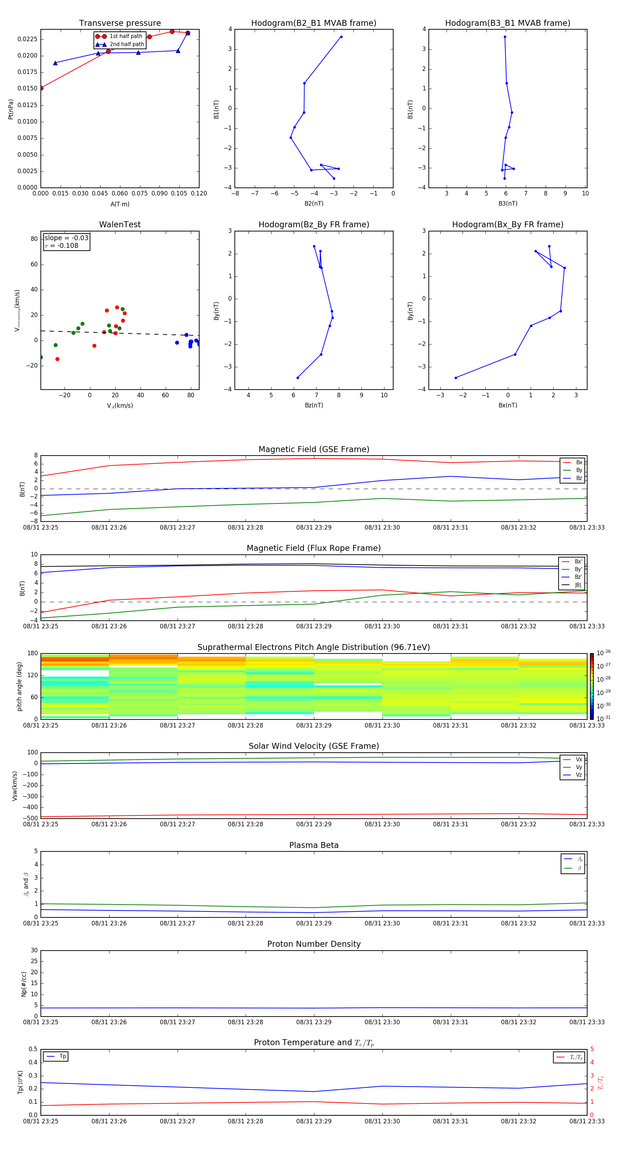The height and width of the screenshot is (1152, 628).
Task: Select the By legend entry in GSE panel
Action: coord(573,471)
